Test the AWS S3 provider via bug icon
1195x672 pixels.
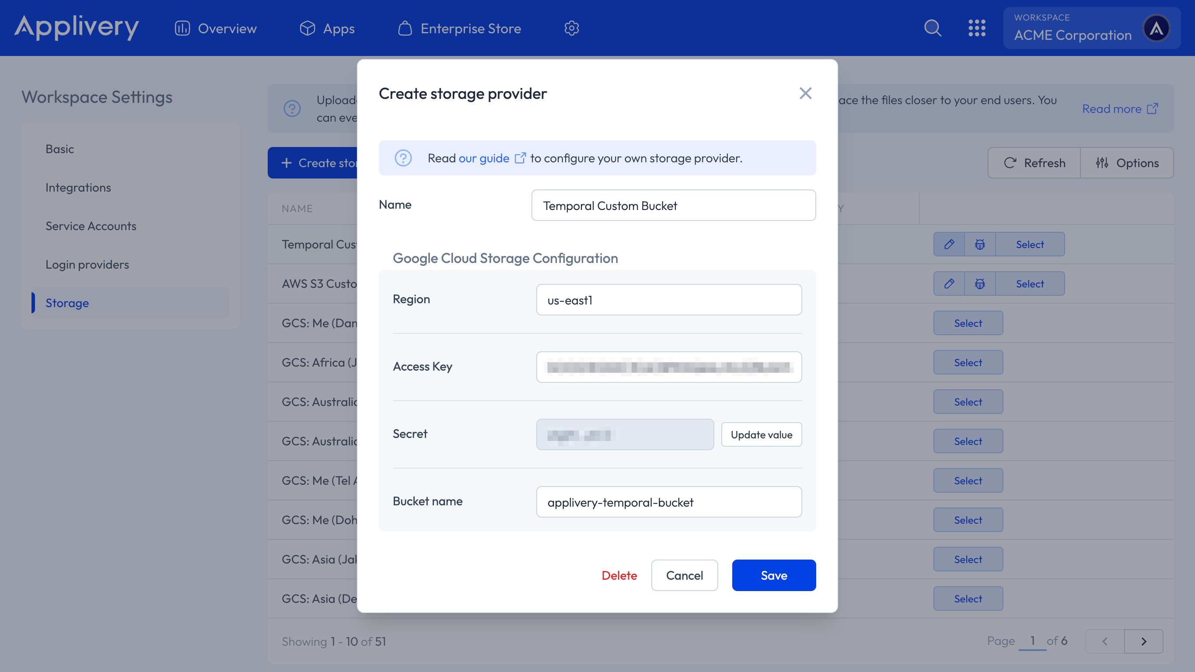[x=979, y=283]
